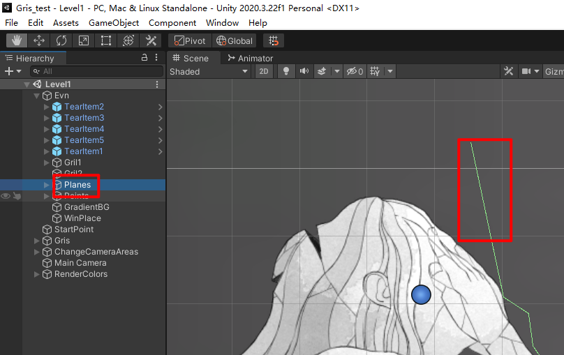Toggle scene lighting
The width and height of the screenshot is (564, 355).
coord(286,72)
